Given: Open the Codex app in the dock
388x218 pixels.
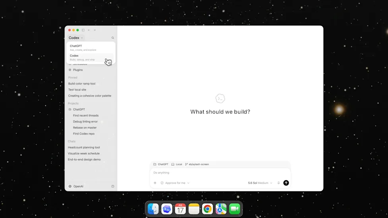Looking at the screenshot, I should click(x=167, y=209).
